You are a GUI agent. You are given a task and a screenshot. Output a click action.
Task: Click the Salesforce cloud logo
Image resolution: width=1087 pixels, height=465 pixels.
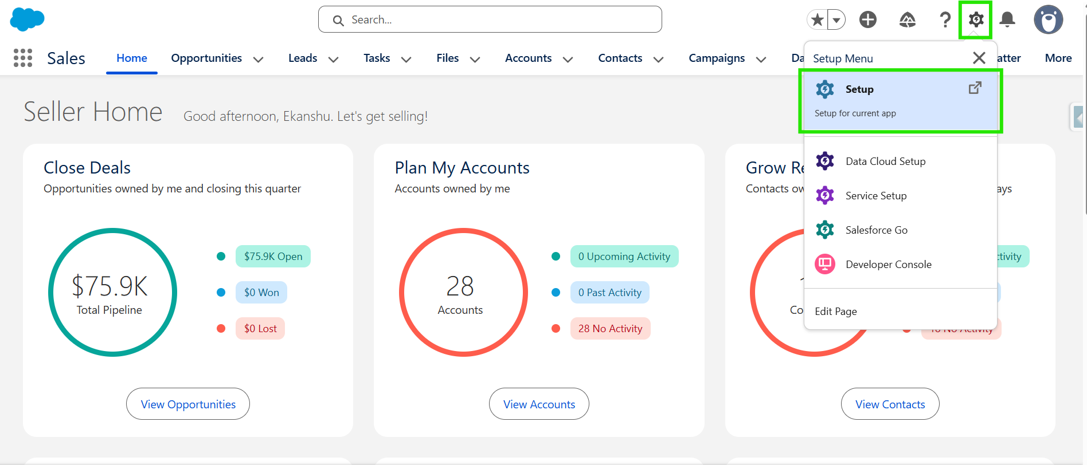pyautogui.click(x=27, y=19)
